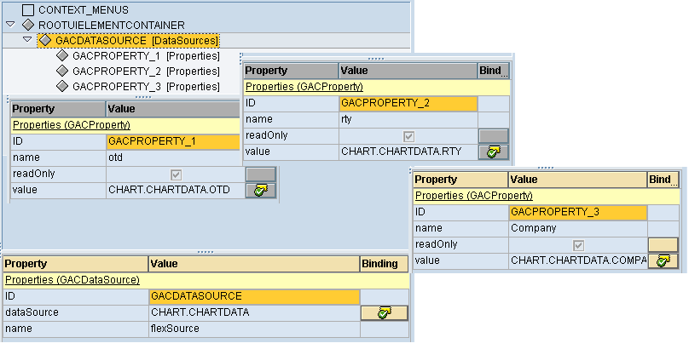Click binding icon for CHART.CHARTDATA.RTY value

tap(493, 152)
